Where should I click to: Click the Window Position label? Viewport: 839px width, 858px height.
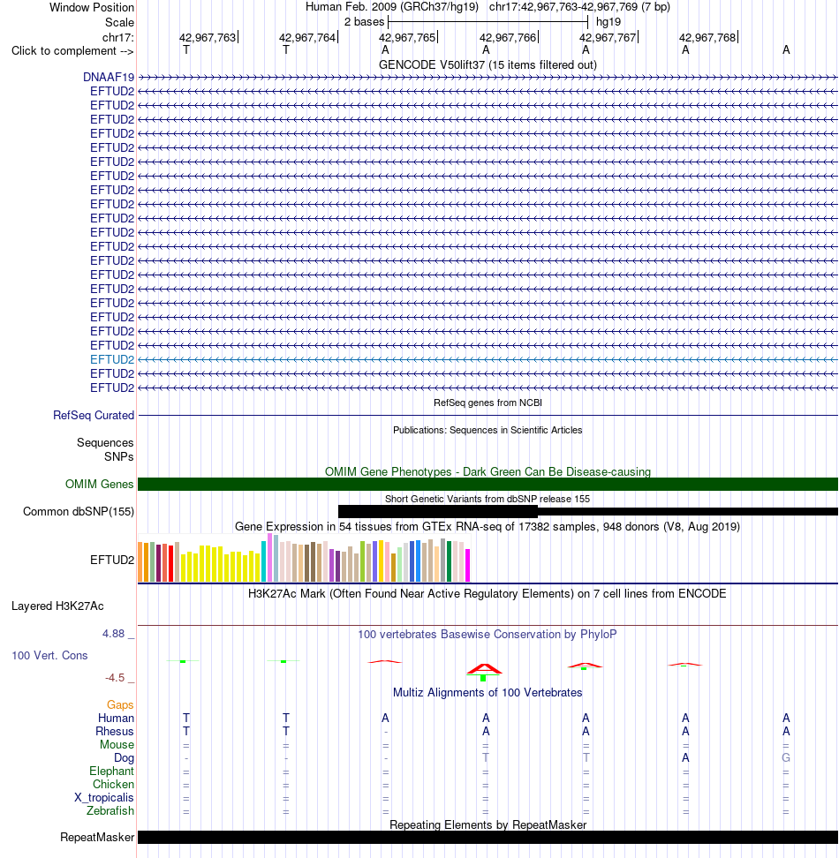[x=91, y=8]
